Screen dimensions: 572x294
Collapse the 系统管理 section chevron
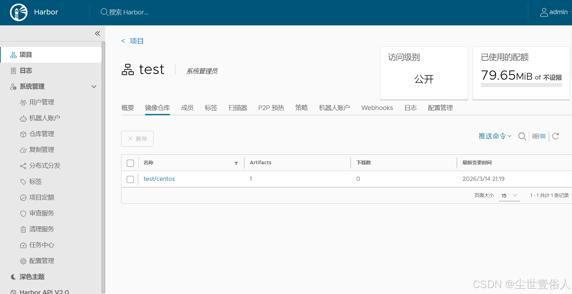tap(94, 87)
